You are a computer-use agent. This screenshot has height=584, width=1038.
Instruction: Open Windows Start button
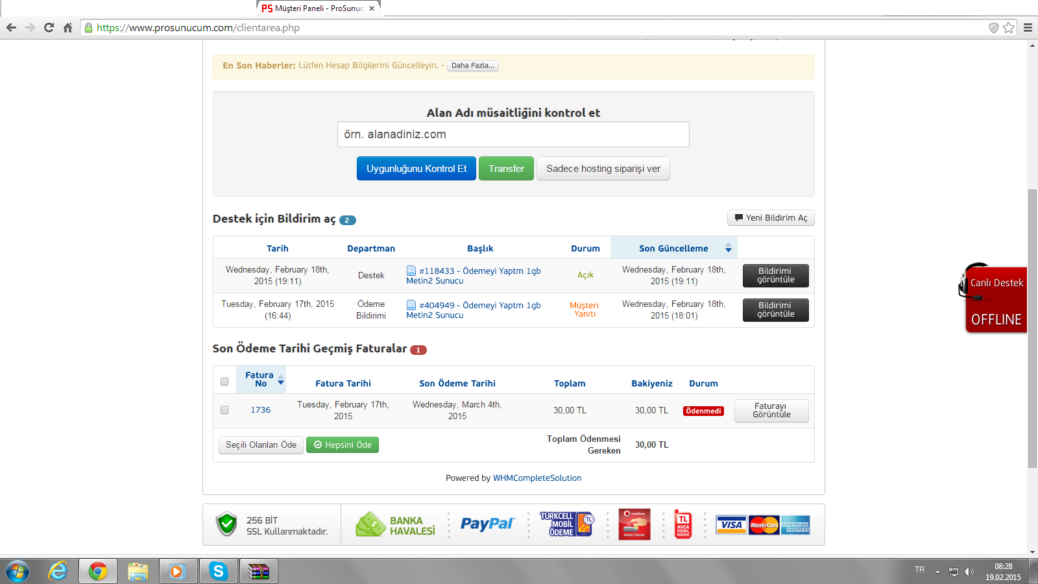pyautogui.click(x=18, y=572)
